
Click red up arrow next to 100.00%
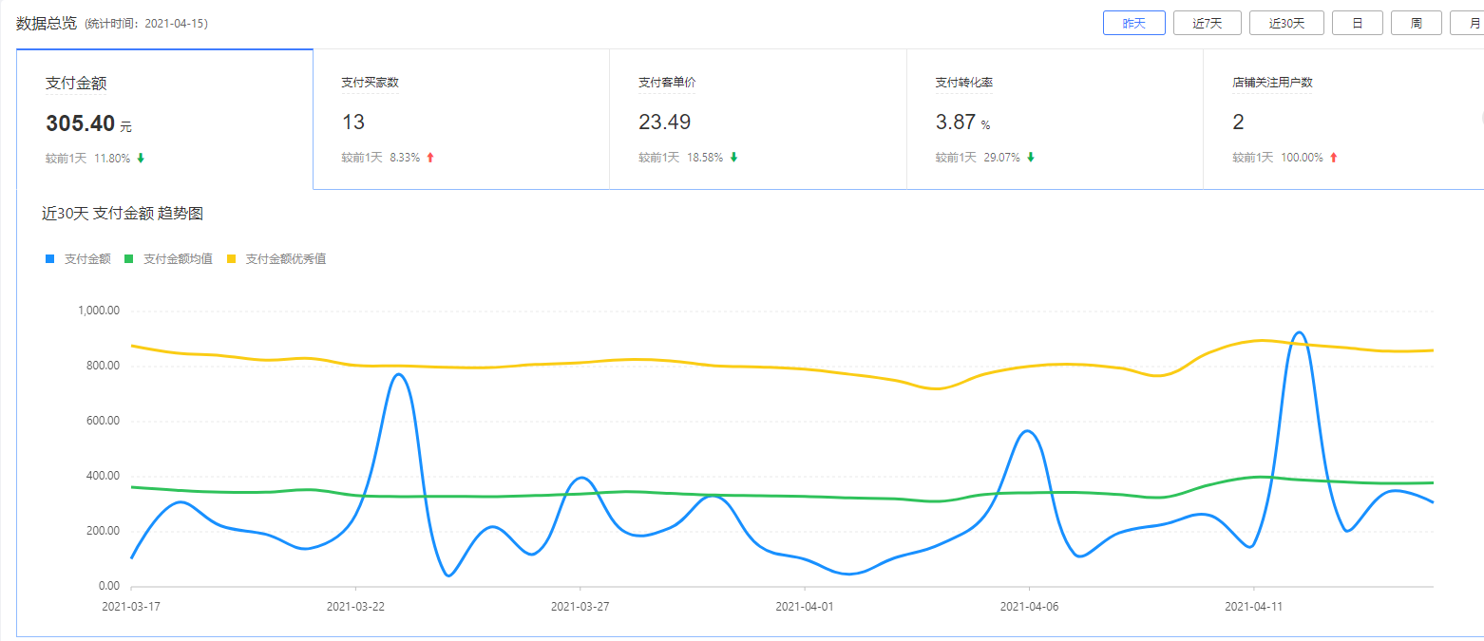1334,158
